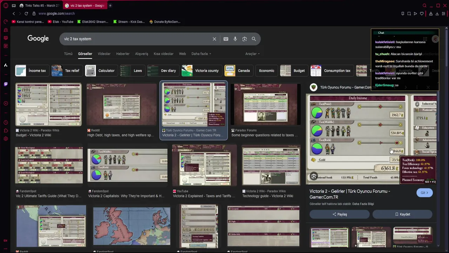Open the Alışveriş tab

click(x=142, y=54)
